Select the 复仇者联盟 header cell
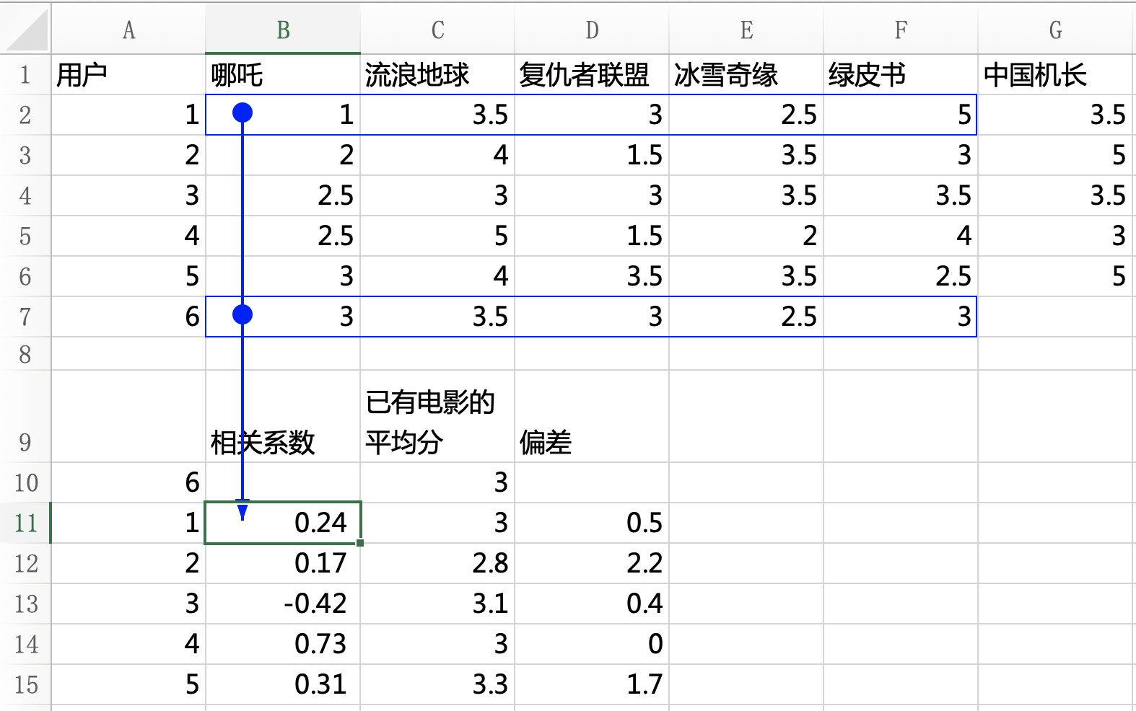Screen dimensions: 1136x711 point(592,74)
